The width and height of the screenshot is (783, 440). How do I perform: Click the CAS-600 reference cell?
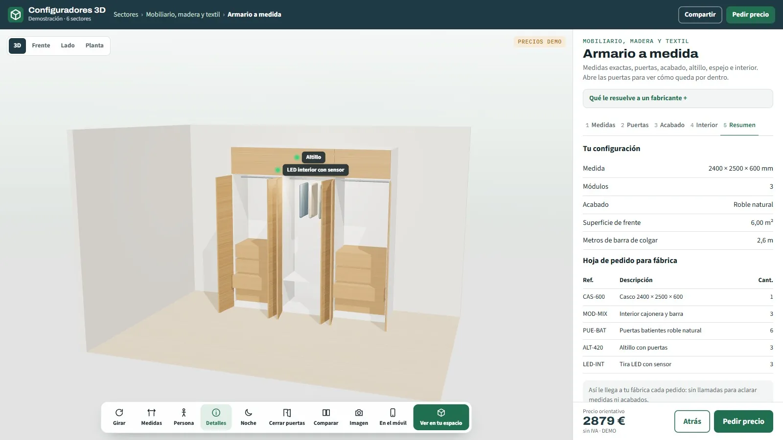click(594, 297)
